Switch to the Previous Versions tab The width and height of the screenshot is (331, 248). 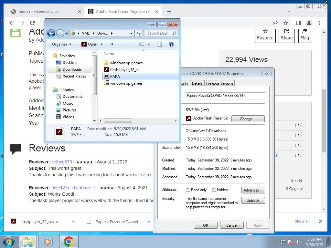(219, 83)
